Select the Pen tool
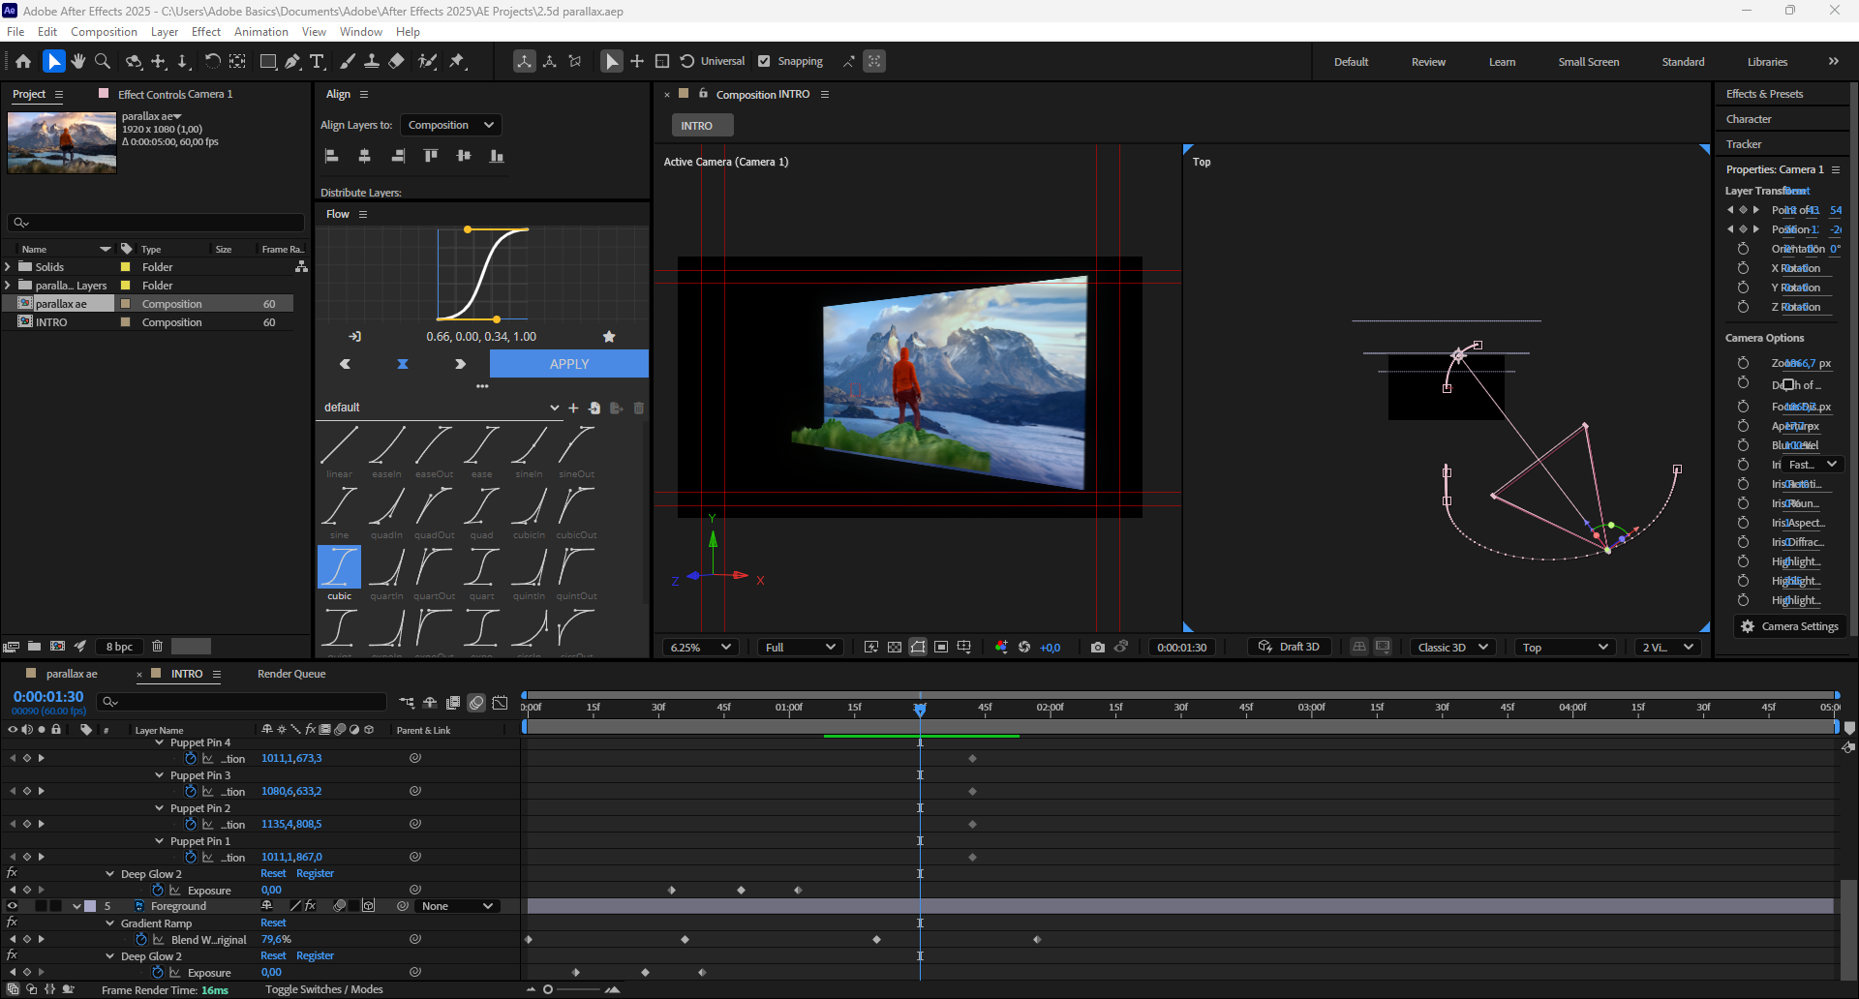Image resolution: width=1859 pixels, height=999 pixels. [292, 61]
